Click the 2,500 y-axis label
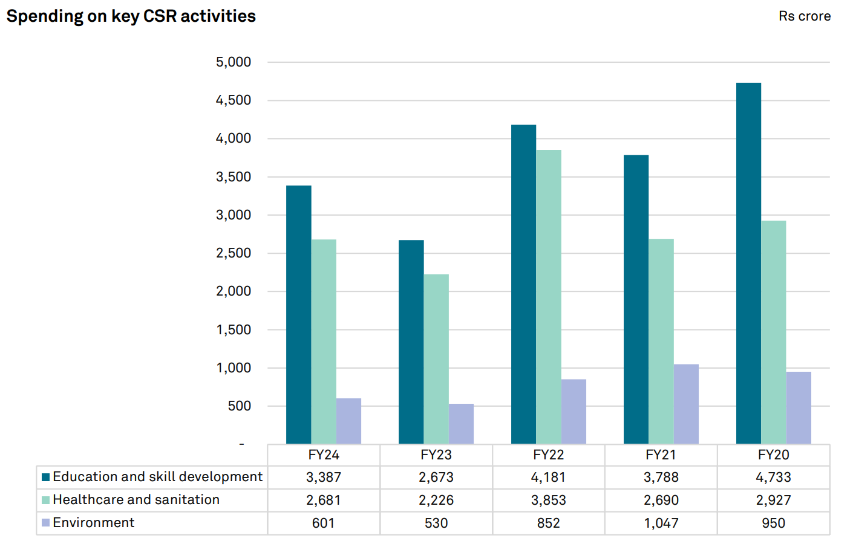The image size is (853, 541). click(x=234, y=253)
